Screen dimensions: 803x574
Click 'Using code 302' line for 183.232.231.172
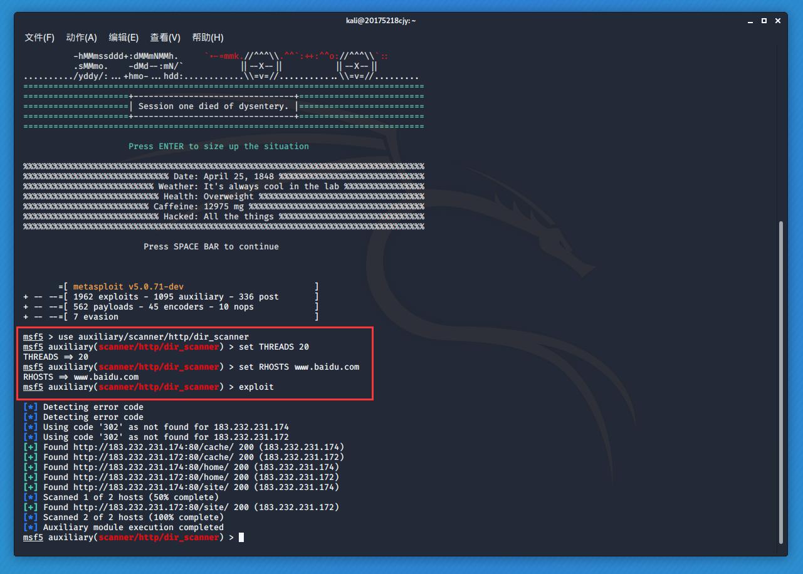(156, 437)
